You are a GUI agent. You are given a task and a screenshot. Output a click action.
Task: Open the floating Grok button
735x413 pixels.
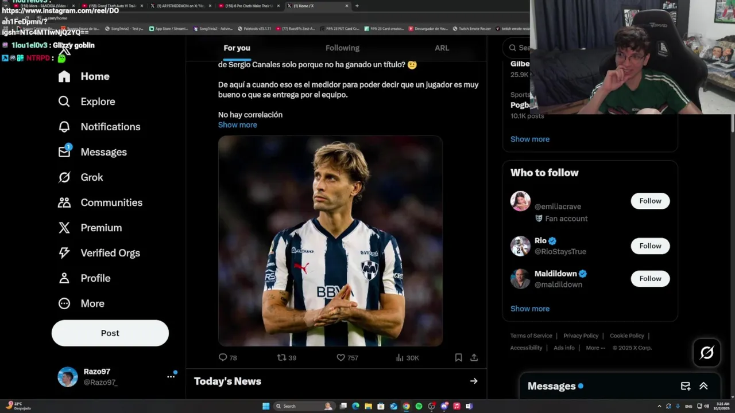coord(707,352)
